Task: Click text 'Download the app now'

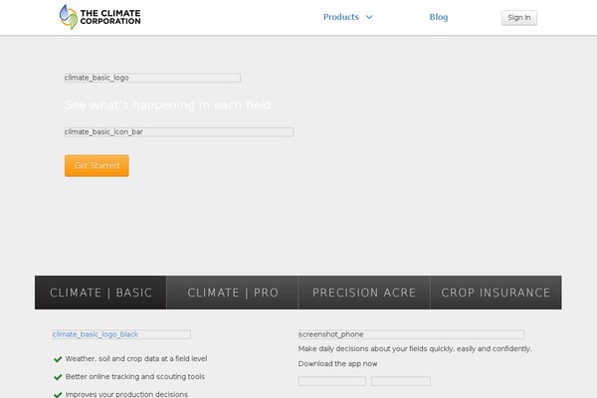Action: coord(337,364)
